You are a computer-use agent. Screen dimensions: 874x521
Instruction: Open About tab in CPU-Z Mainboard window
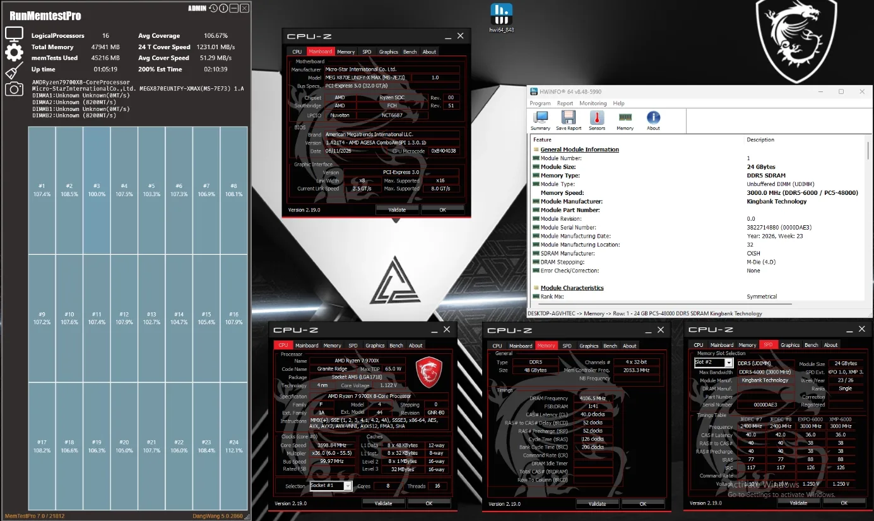[x=429, y=52]
